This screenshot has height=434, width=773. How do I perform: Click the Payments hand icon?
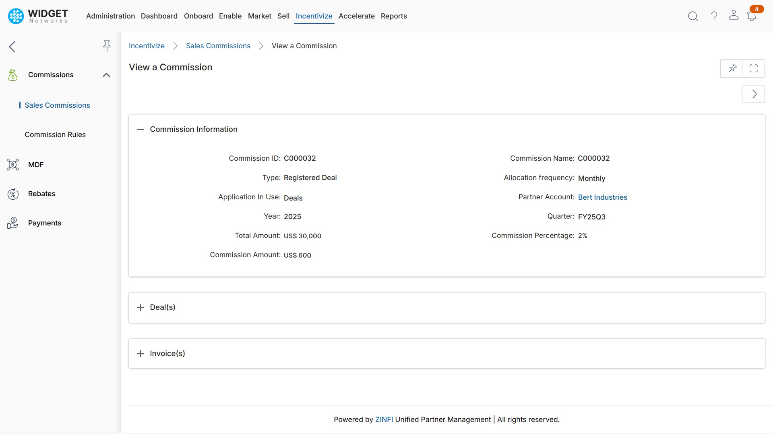coord(13,223)
